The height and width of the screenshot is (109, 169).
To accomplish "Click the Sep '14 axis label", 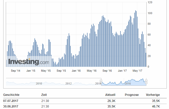I will [x=16, y=71].
